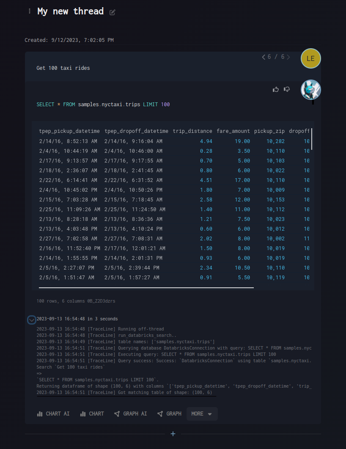346x449 pixels.
Task: Click the LE user avatar
Action: click(x=310, y=58)
